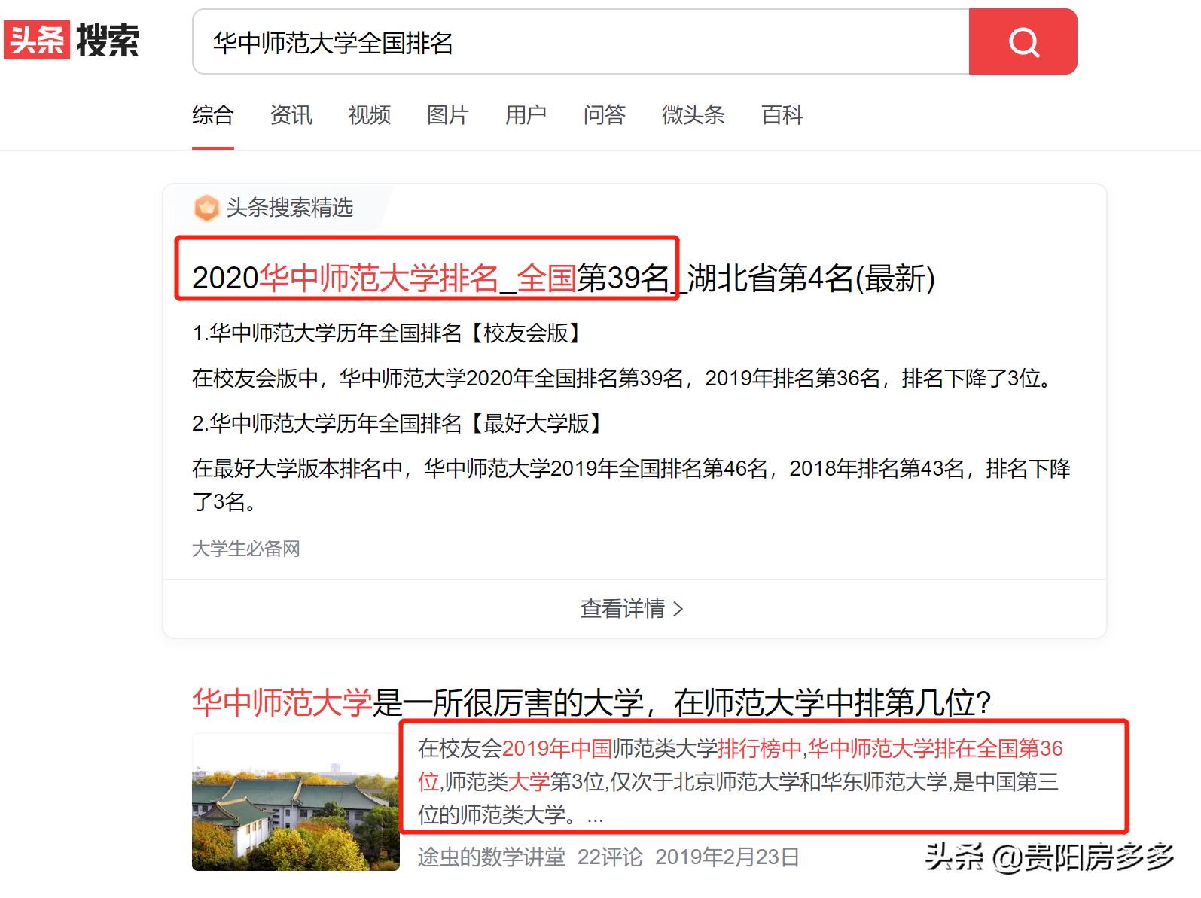Click the campus building thumbnail
Viewport: 1201px width, 898px height.
tap(296, 802)
